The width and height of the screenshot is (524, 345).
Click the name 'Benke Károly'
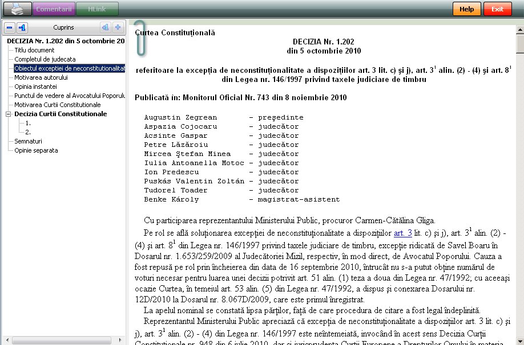[x=171, y=199]
